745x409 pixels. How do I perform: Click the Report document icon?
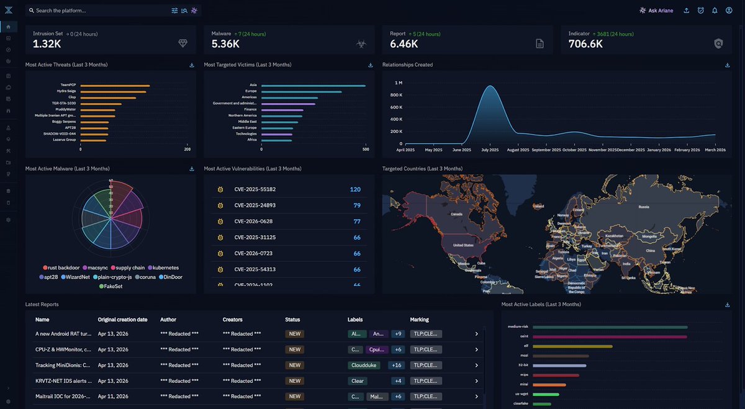click(540, 43)
